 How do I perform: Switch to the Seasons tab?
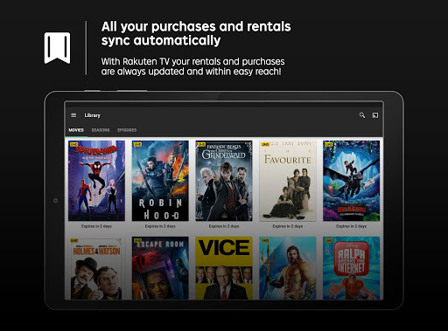click(x=101, y=130)
